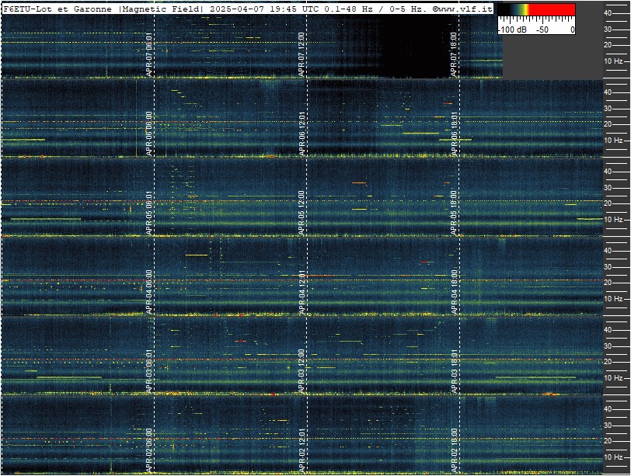The image size is (631, 476).
Task: Click the APR-07 06:01 time marker
Action: [149, 54]
